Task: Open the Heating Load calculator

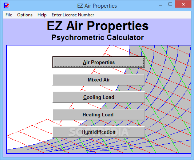Action: click(99, 115)
